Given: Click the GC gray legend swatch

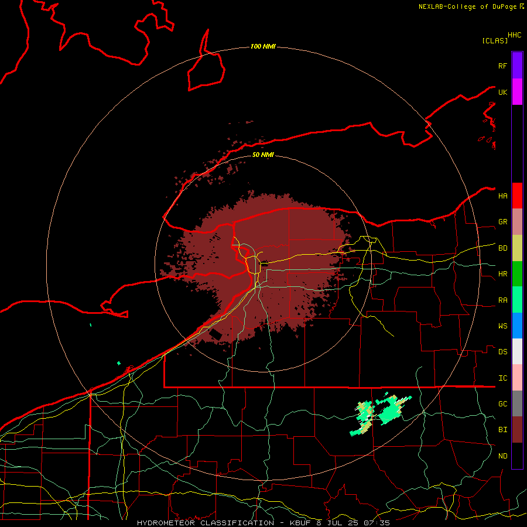Looking at the screenshot, I should 517,403.
